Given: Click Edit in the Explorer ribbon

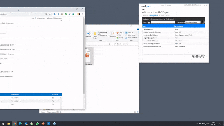Looking at the screenshot, I should 119,35.
